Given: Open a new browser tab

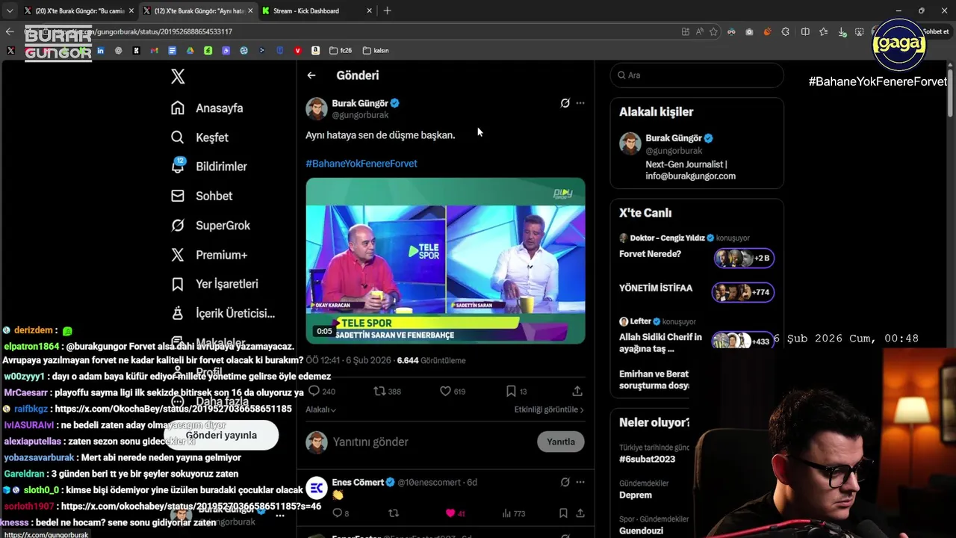Looking at the screenshot, I should 387,10.
